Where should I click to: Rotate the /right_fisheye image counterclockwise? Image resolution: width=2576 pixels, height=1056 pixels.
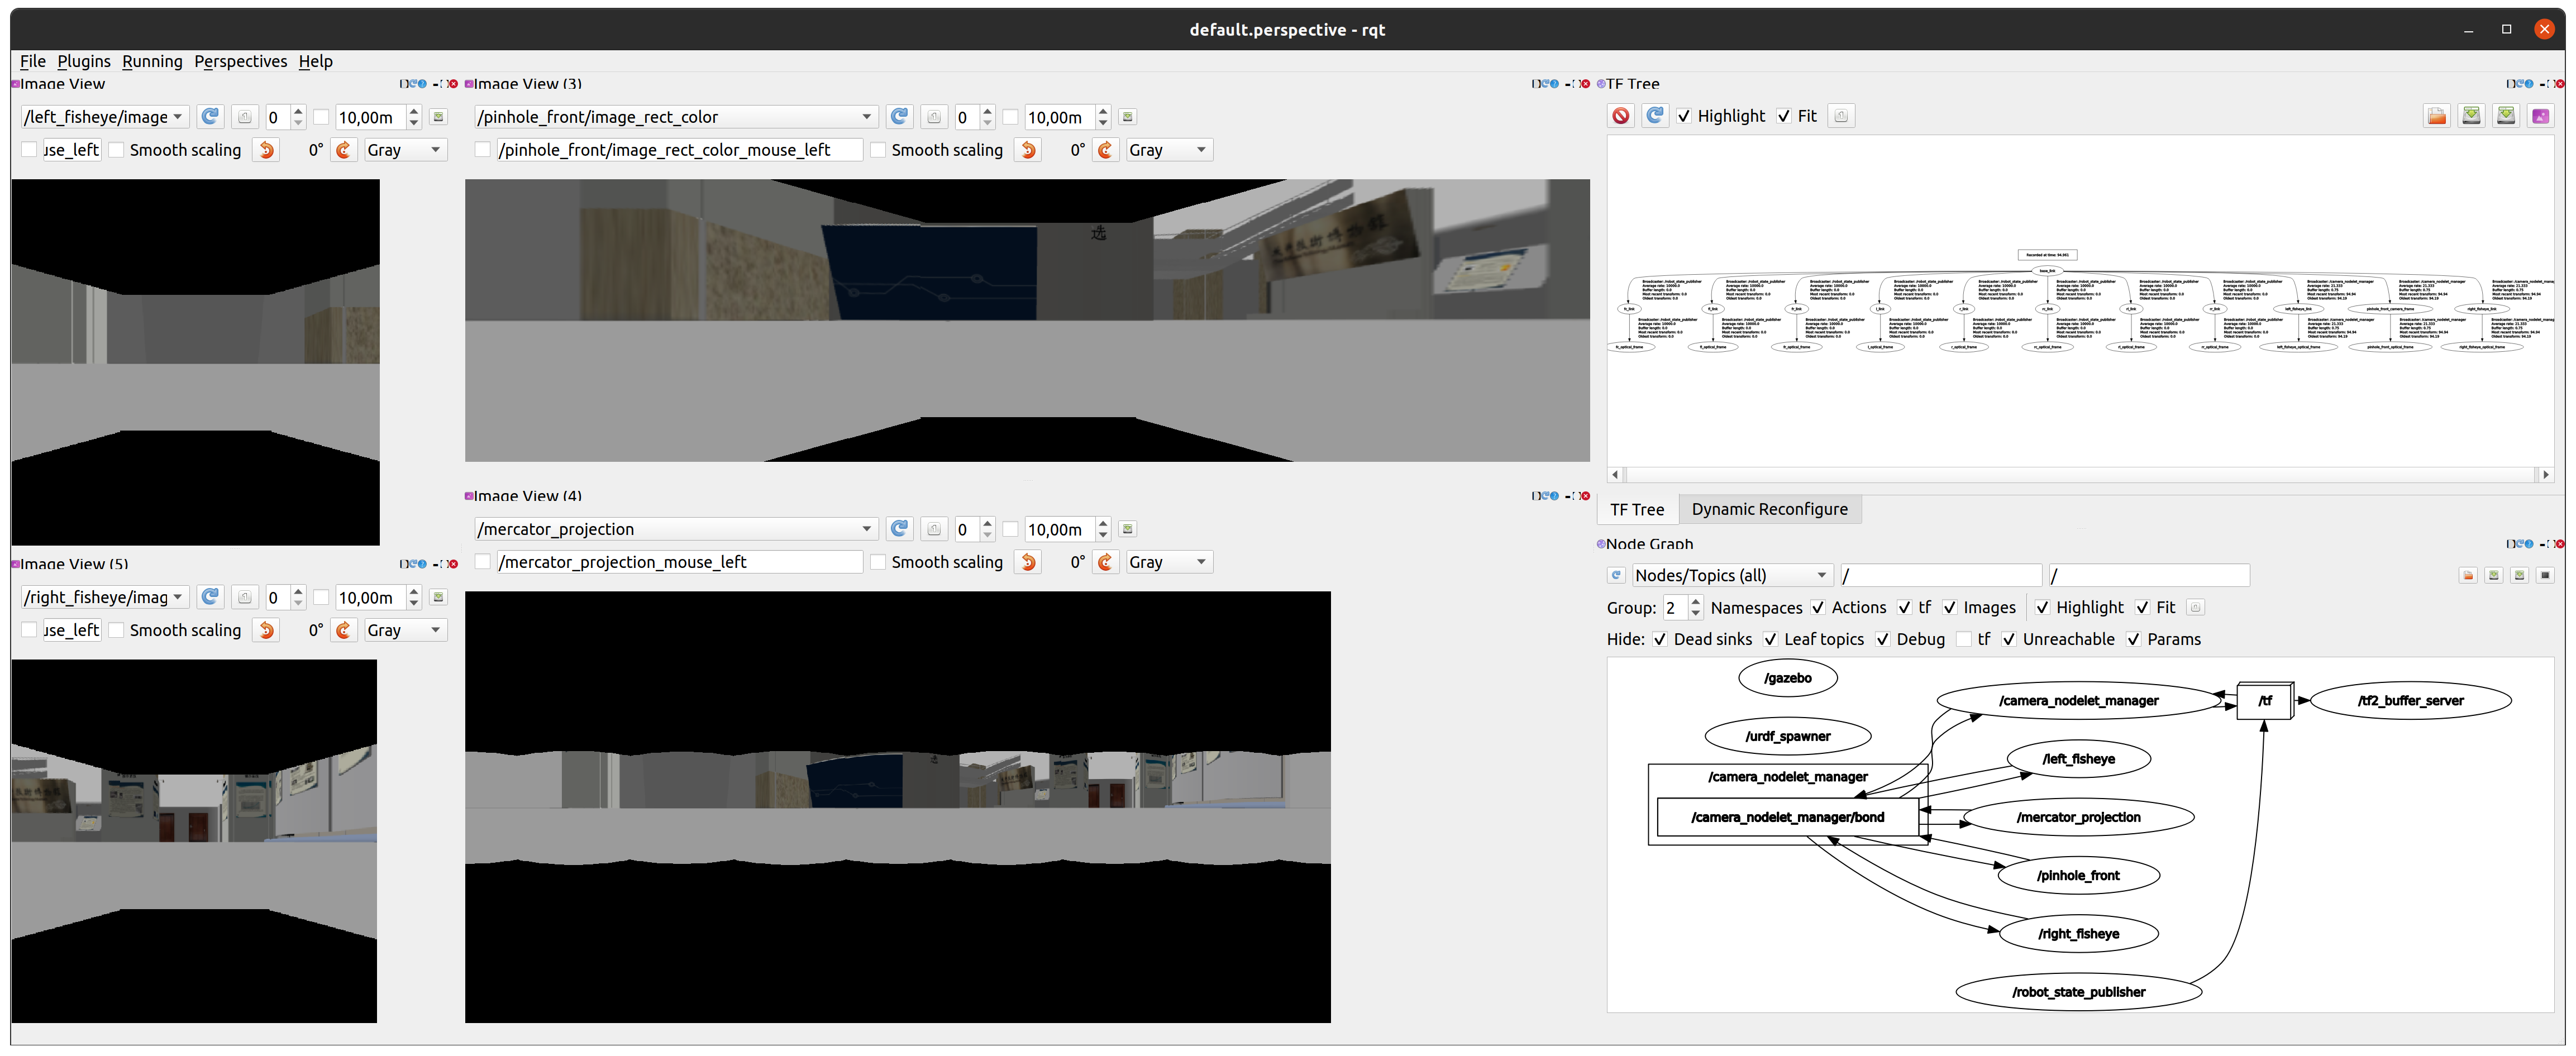pyautogui.click(x=266, y=630)
